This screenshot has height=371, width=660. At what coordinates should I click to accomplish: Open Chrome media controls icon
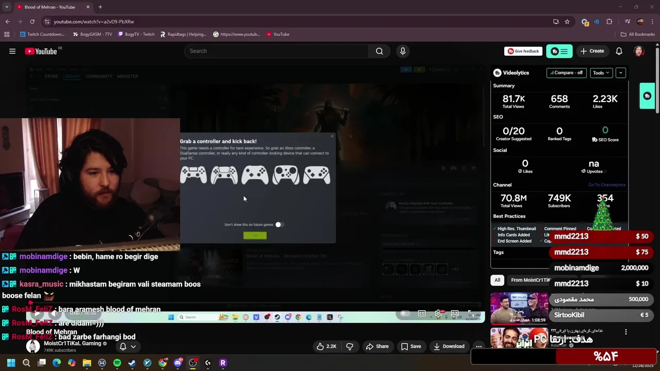(x=628, y=22)
